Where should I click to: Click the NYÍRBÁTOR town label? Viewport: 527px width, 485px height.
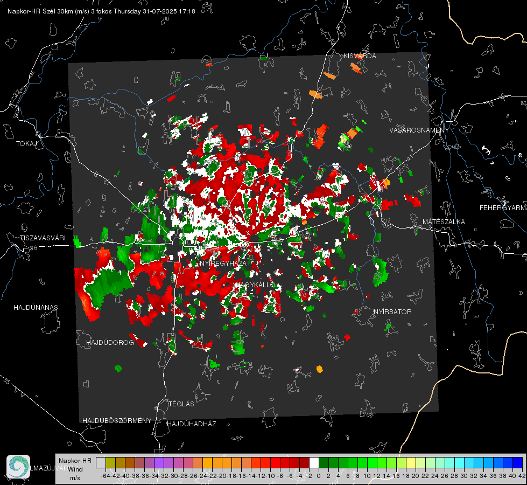pos(392,312)
